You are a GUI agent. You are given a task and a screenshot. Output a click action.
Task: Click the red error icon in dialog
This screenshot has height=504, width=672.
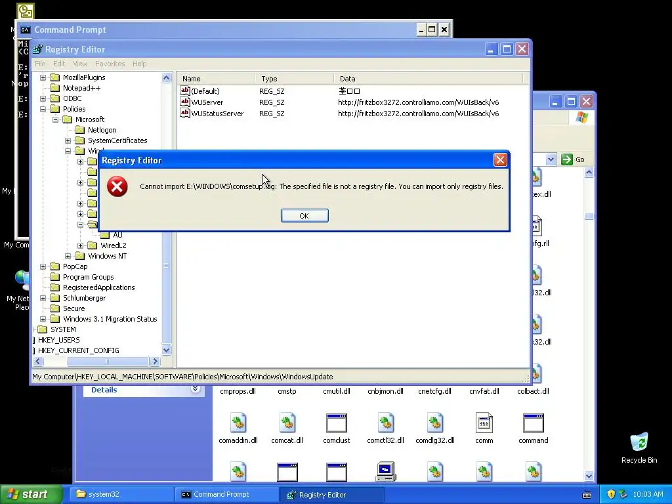(x=117, y=186)
